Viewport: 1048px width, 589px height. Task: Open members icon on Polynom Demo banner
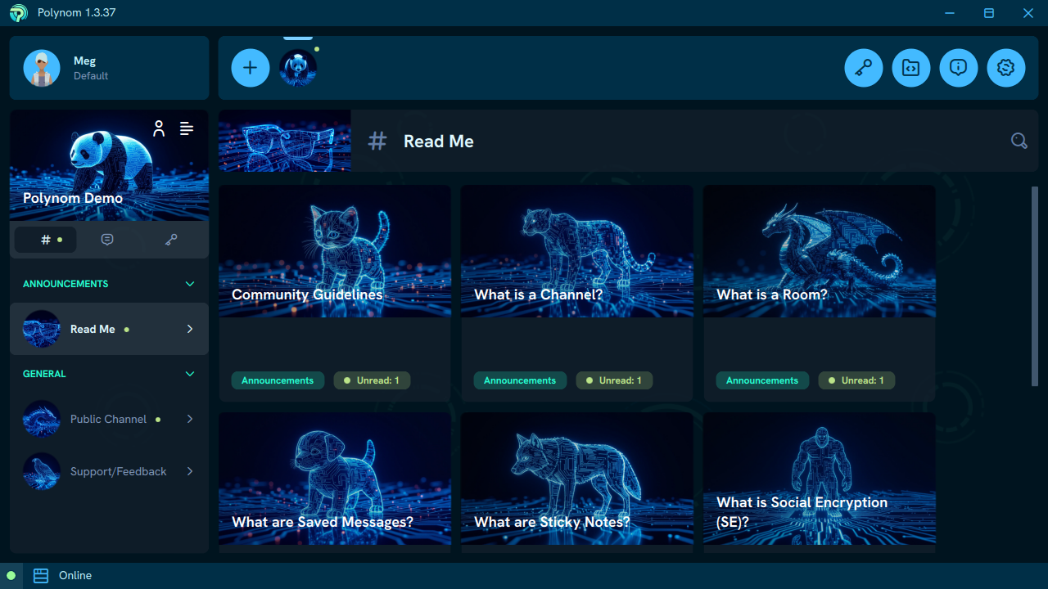[x=159, y=128]
